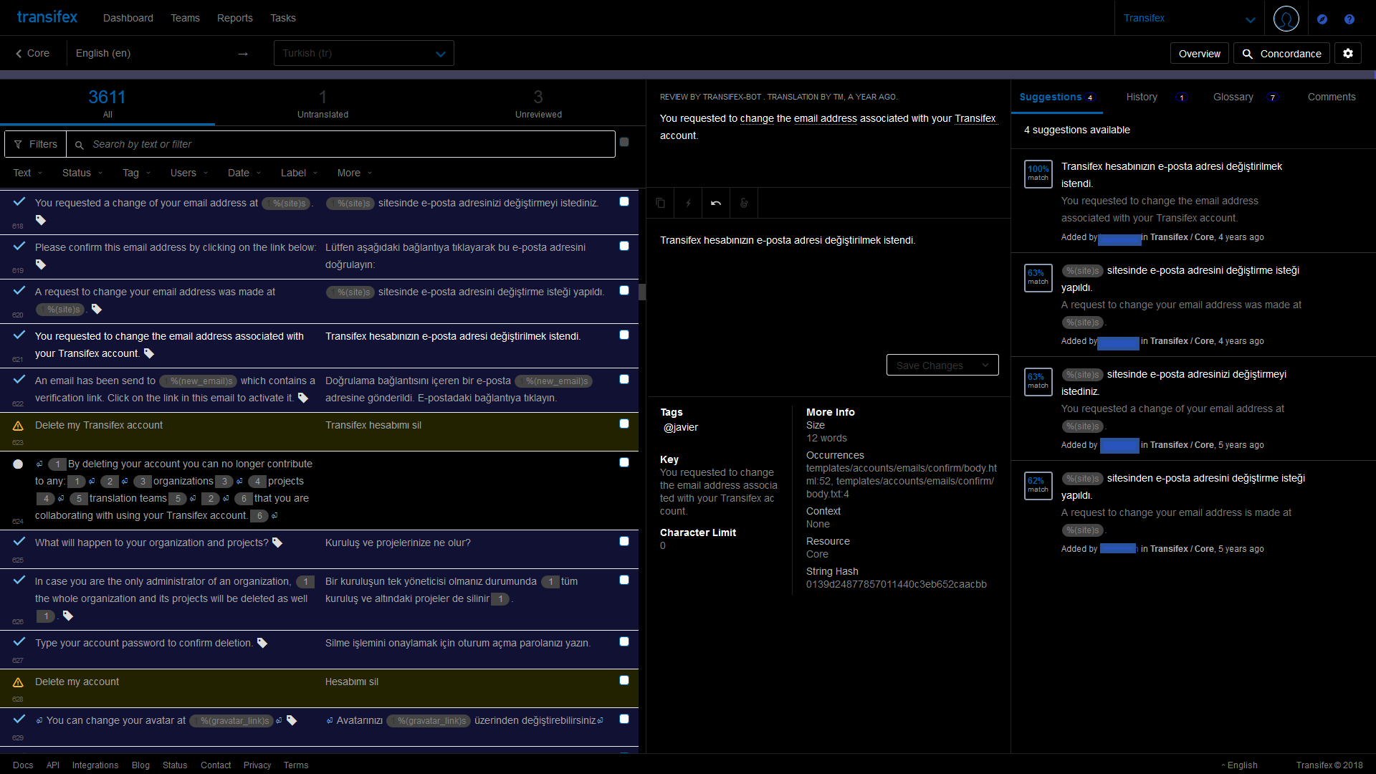
Task: Click the undo arrow in editor toolbar
Action: coord(716,204)
